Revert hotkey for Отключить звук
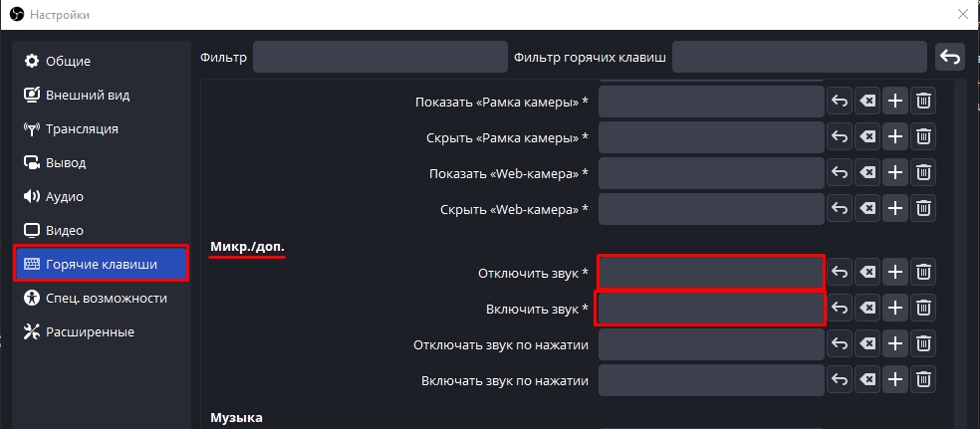This screenshot has width=980, height=429. (x=840, y=272)
